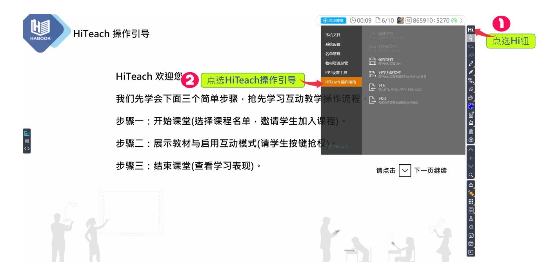Viewport: 540px width, 262px height.
Task: Open the student grid icon
Action: (x=472, y=201)
